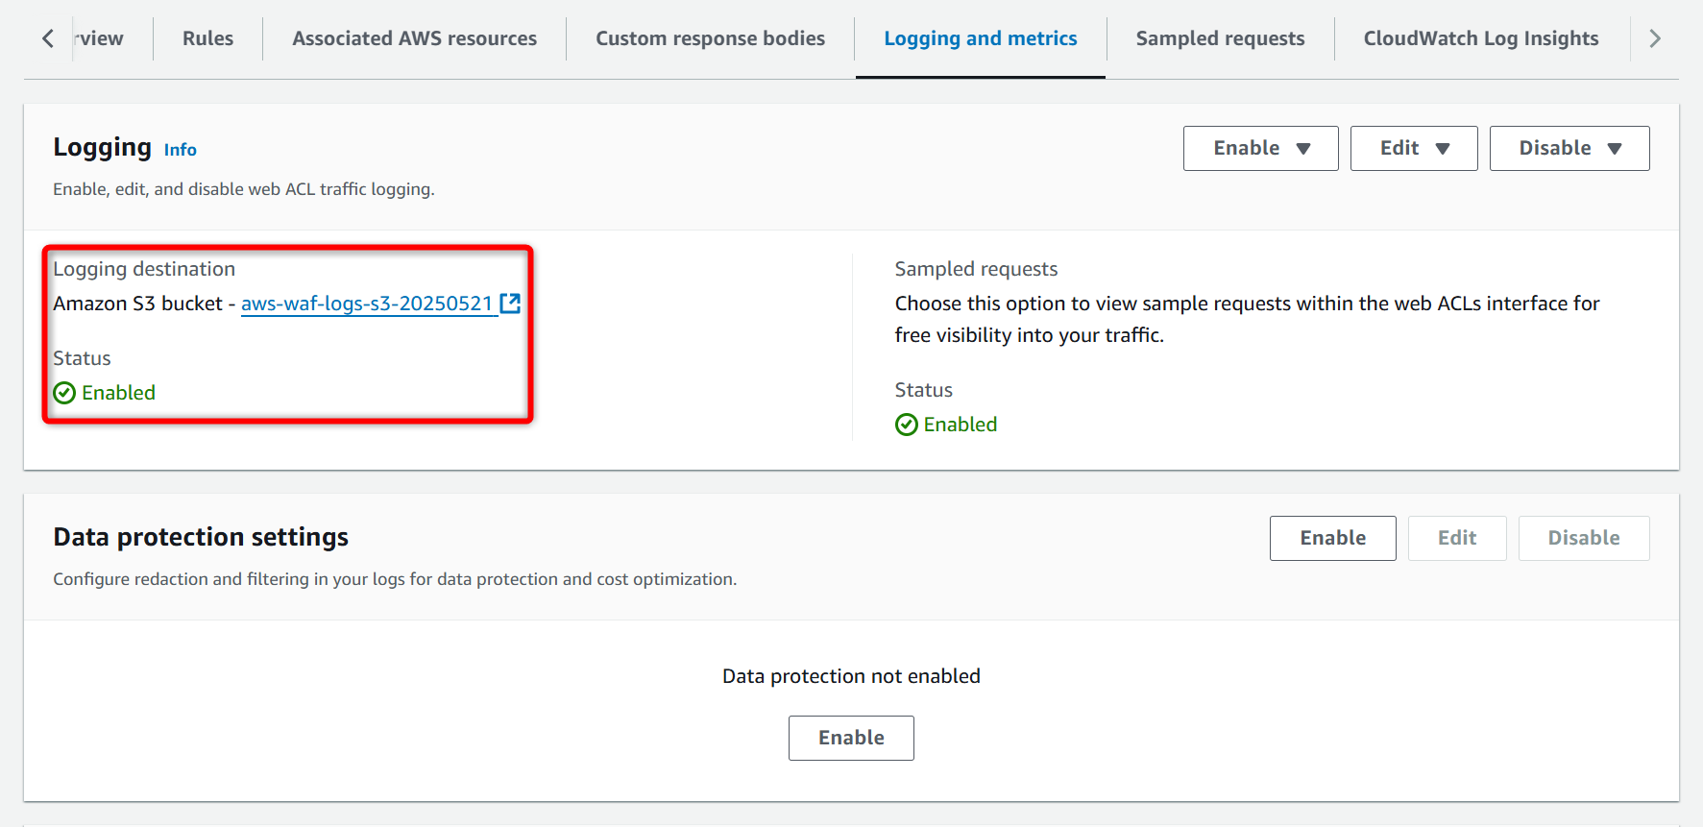Click the Info link next to Logging
The height and width of the screenshot is (827, 1703).
click(x=180, y=150)
